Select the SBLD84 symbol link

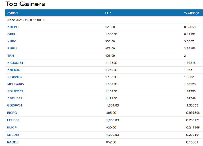coord(13,135)
